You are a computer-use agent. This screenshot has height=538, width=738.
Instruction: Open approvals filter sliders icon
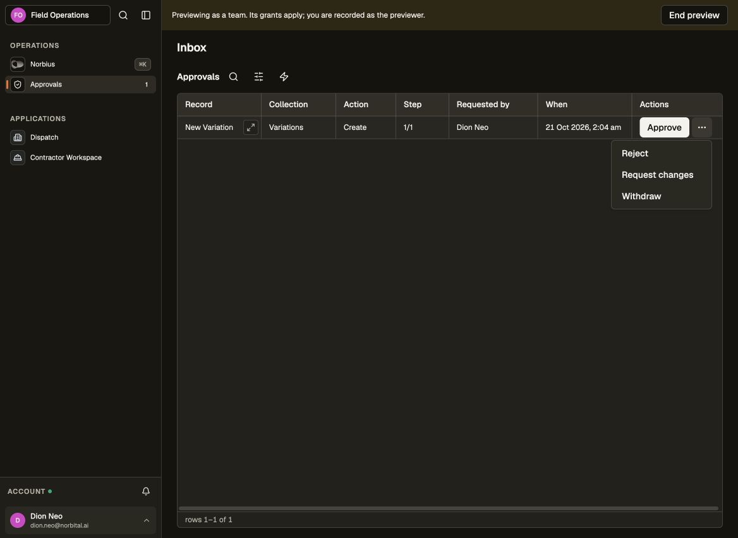(259, 76)
